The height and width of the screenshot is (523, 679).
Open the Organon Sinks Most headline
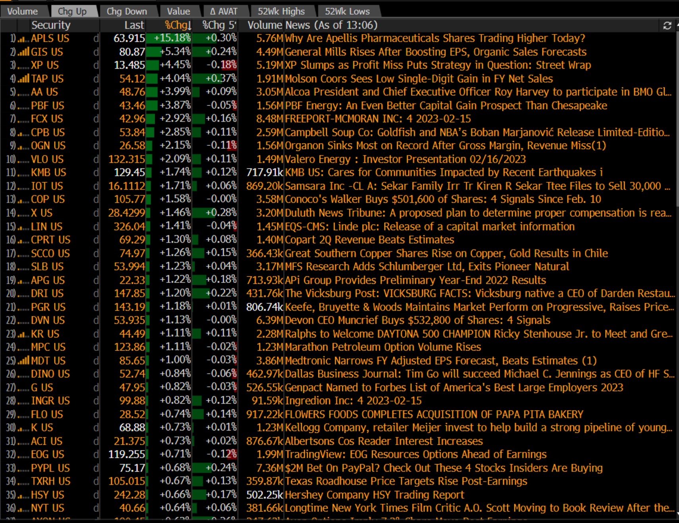[446, 146]
